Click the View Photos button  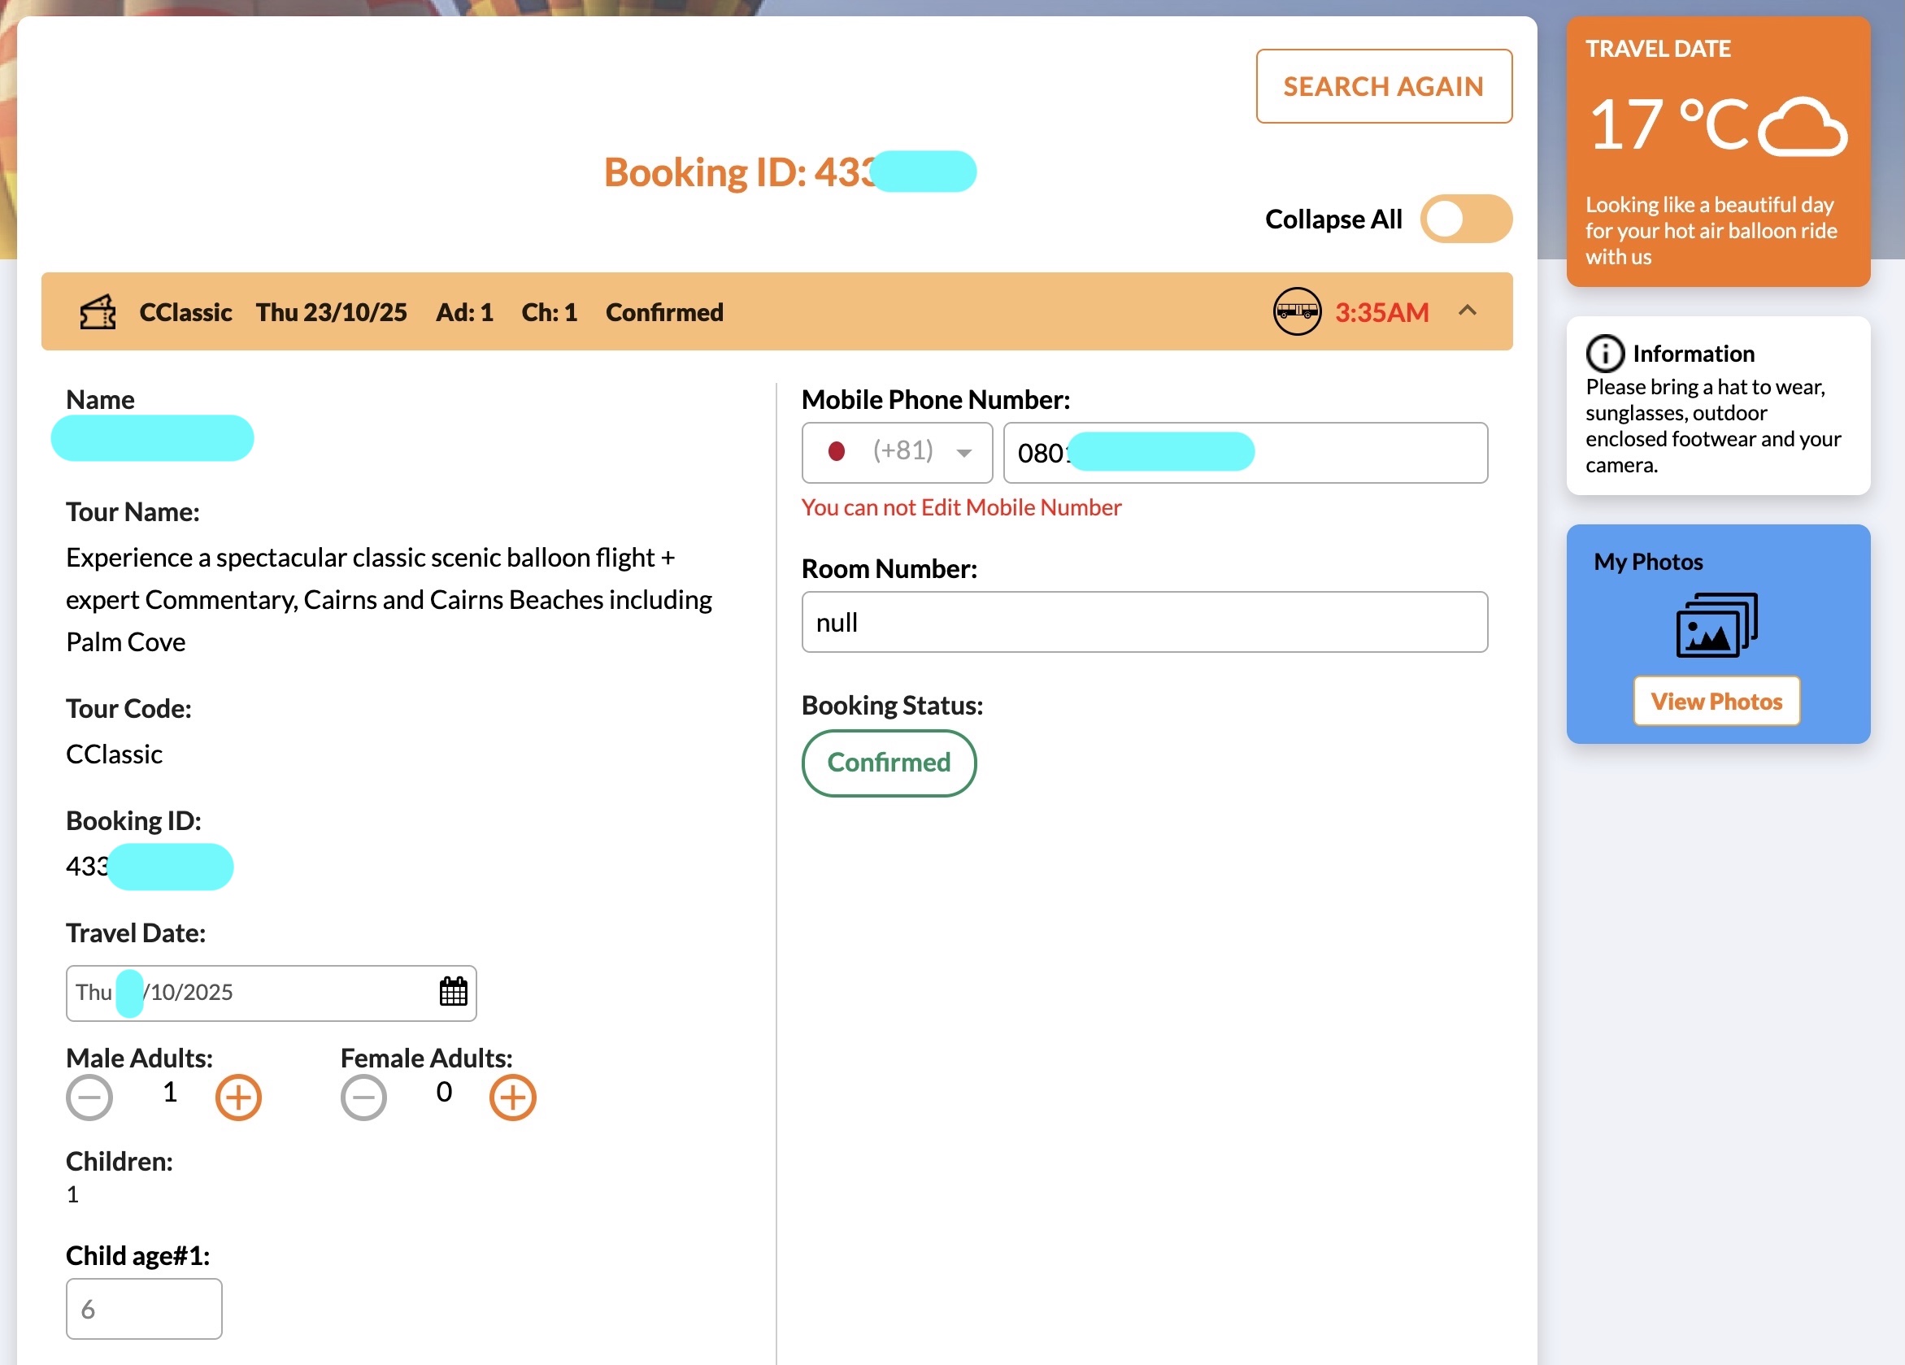1716,702
